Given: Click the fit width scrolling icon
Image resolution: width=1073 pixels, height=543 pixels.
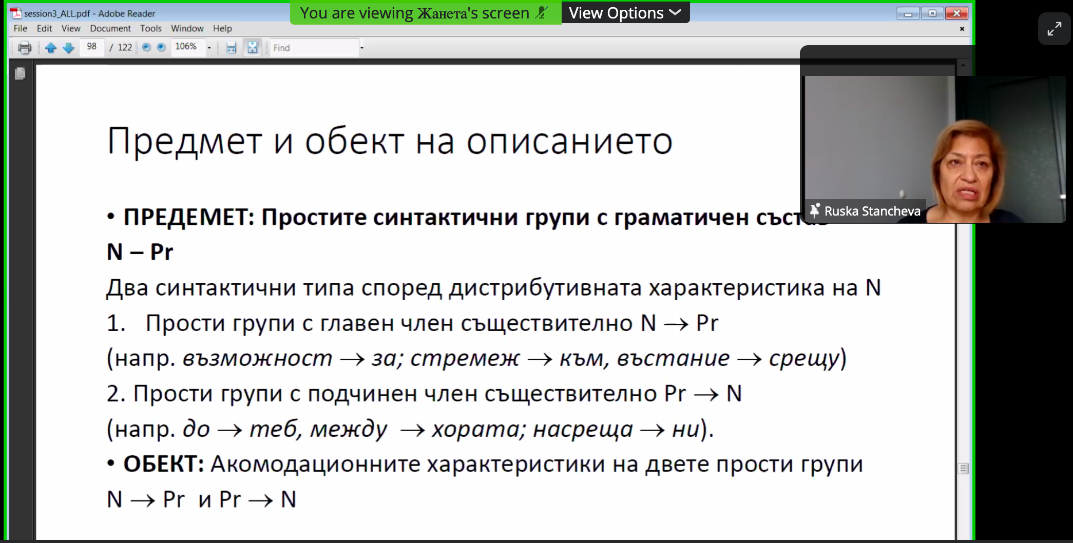Looking at the screenshot, I should (231, 48).
